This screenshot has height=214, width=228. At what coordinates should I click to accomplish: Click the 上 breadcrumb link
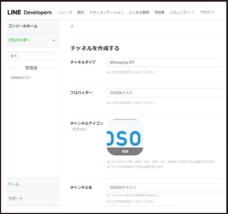pos(72,26)
